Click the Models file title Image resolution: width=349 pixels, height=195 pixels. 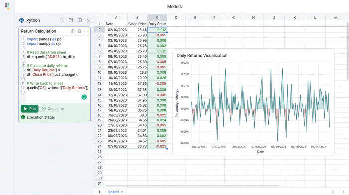tap(174, 7)
